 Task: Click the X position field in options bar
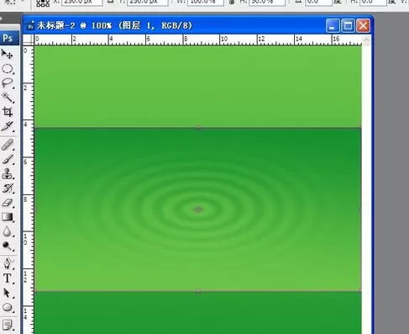82,3
